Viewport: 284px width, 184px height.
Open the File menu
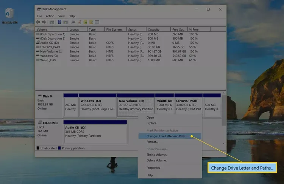[x=40, y=16]
